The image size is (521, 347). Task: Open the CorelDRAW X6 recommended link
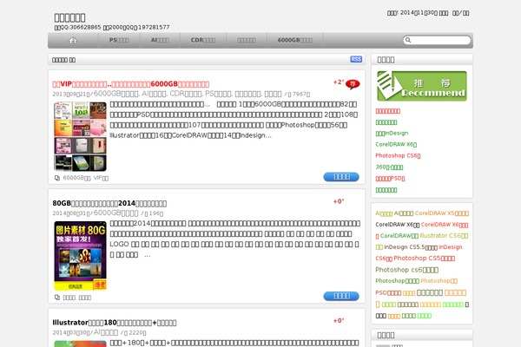[x=396, y=145]
